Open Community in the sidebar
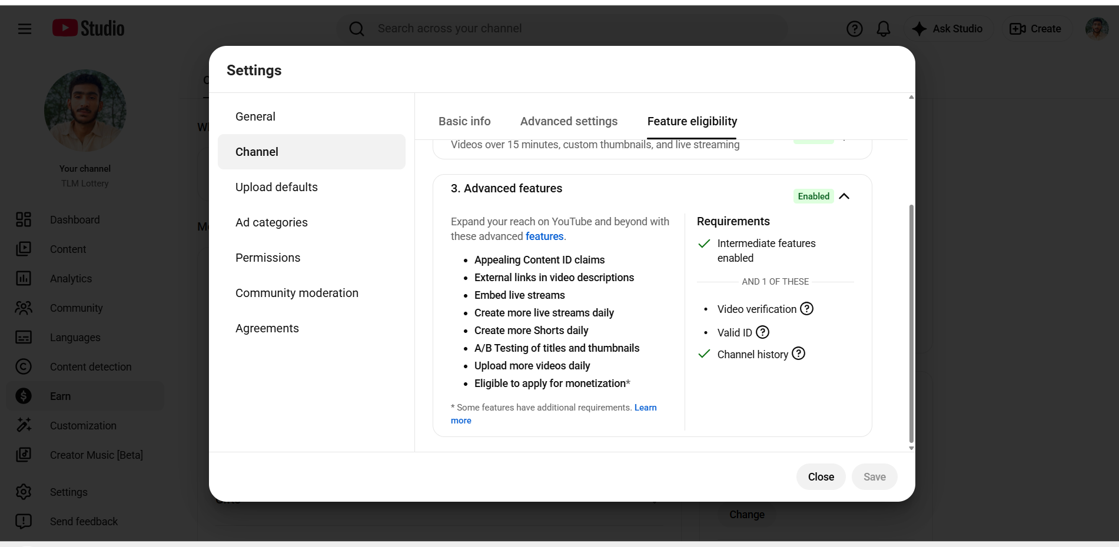The width and height of the screenshot is (1119, 547). point(85,308)
